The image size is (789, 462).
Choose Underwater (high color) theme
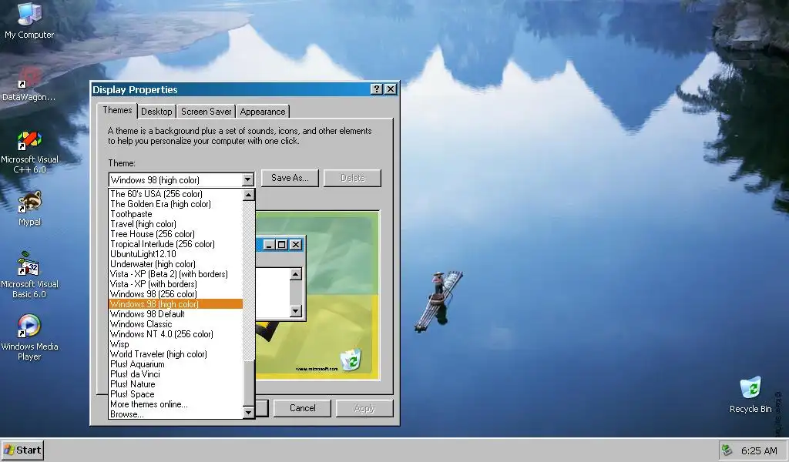tap(176, 264)
